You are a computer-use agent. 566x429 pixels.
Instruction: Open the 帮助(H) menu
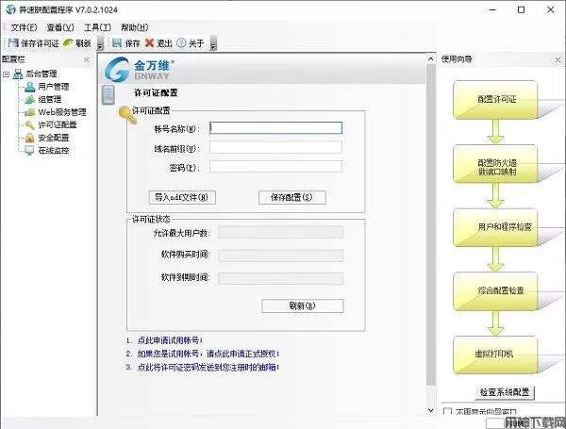click(134, 27)
